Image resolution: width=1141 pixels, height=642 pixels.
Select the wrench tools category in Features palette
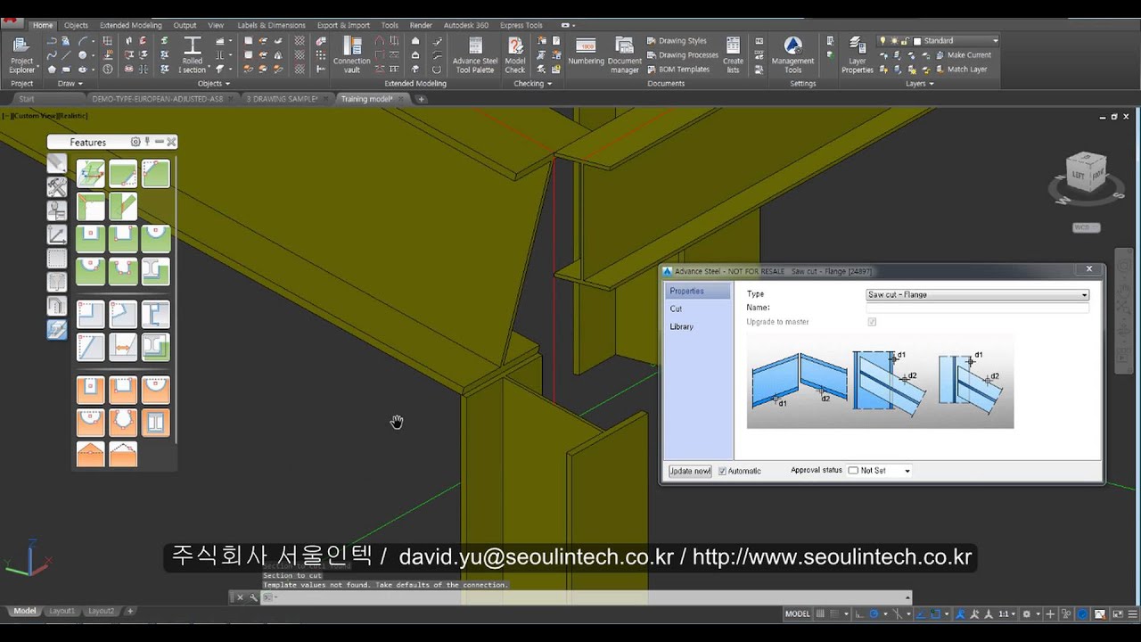click(56, 187)
